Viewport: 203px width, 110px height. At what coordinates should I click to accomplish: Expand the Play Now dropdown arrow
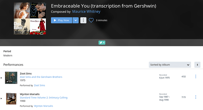[x=76, y=20]
